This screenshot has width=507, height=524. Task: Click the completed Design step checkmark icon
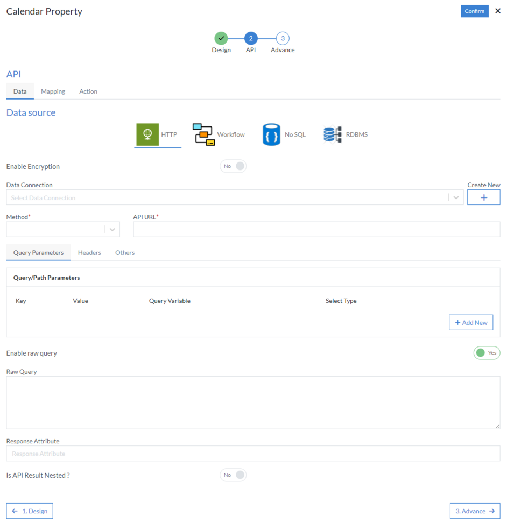click(x=221, y=38)
